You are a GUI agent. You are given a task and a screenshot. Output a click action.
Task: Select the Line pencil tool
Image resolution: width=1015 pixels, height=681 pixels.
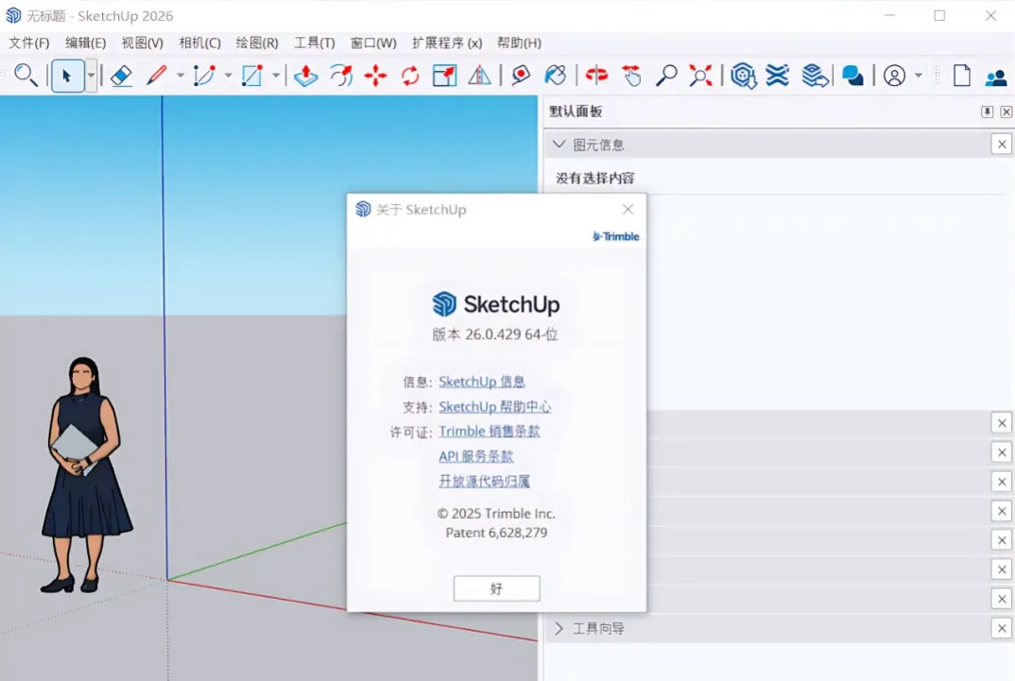pos(157,76)
